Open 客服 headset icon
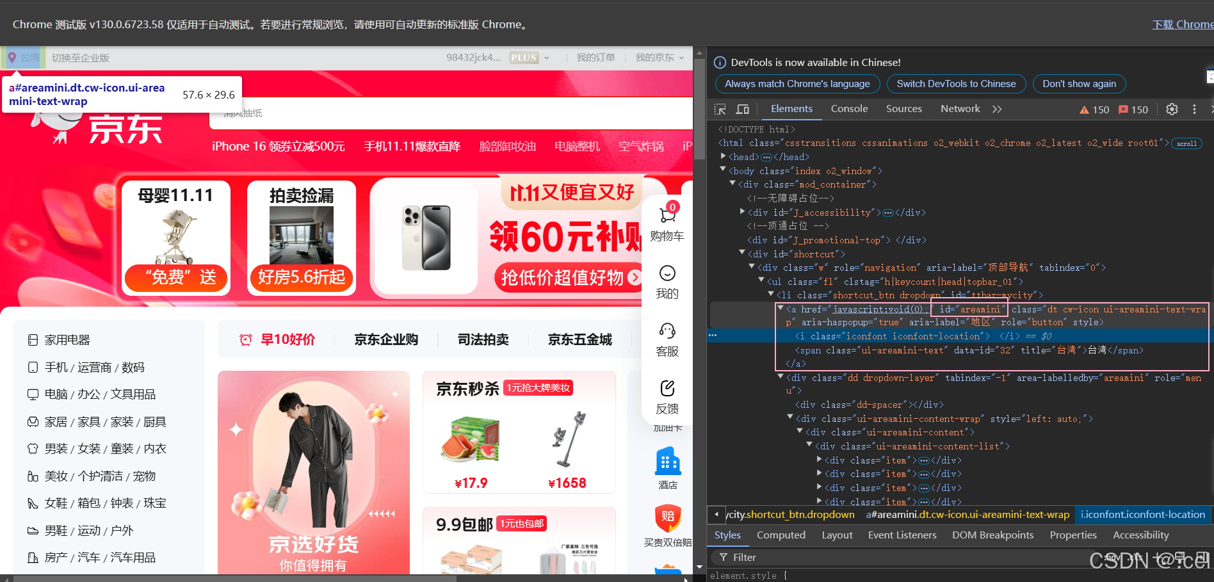This screenshot has height=582, width=1214. click(x=667, y=331)
